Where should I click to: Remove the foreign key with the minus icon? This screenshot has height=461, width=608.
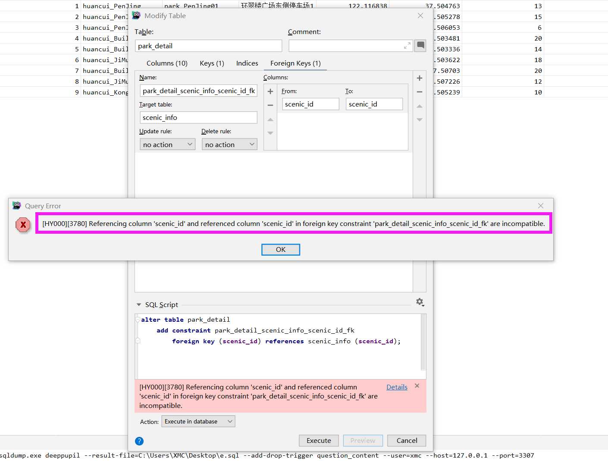[419, 92]
